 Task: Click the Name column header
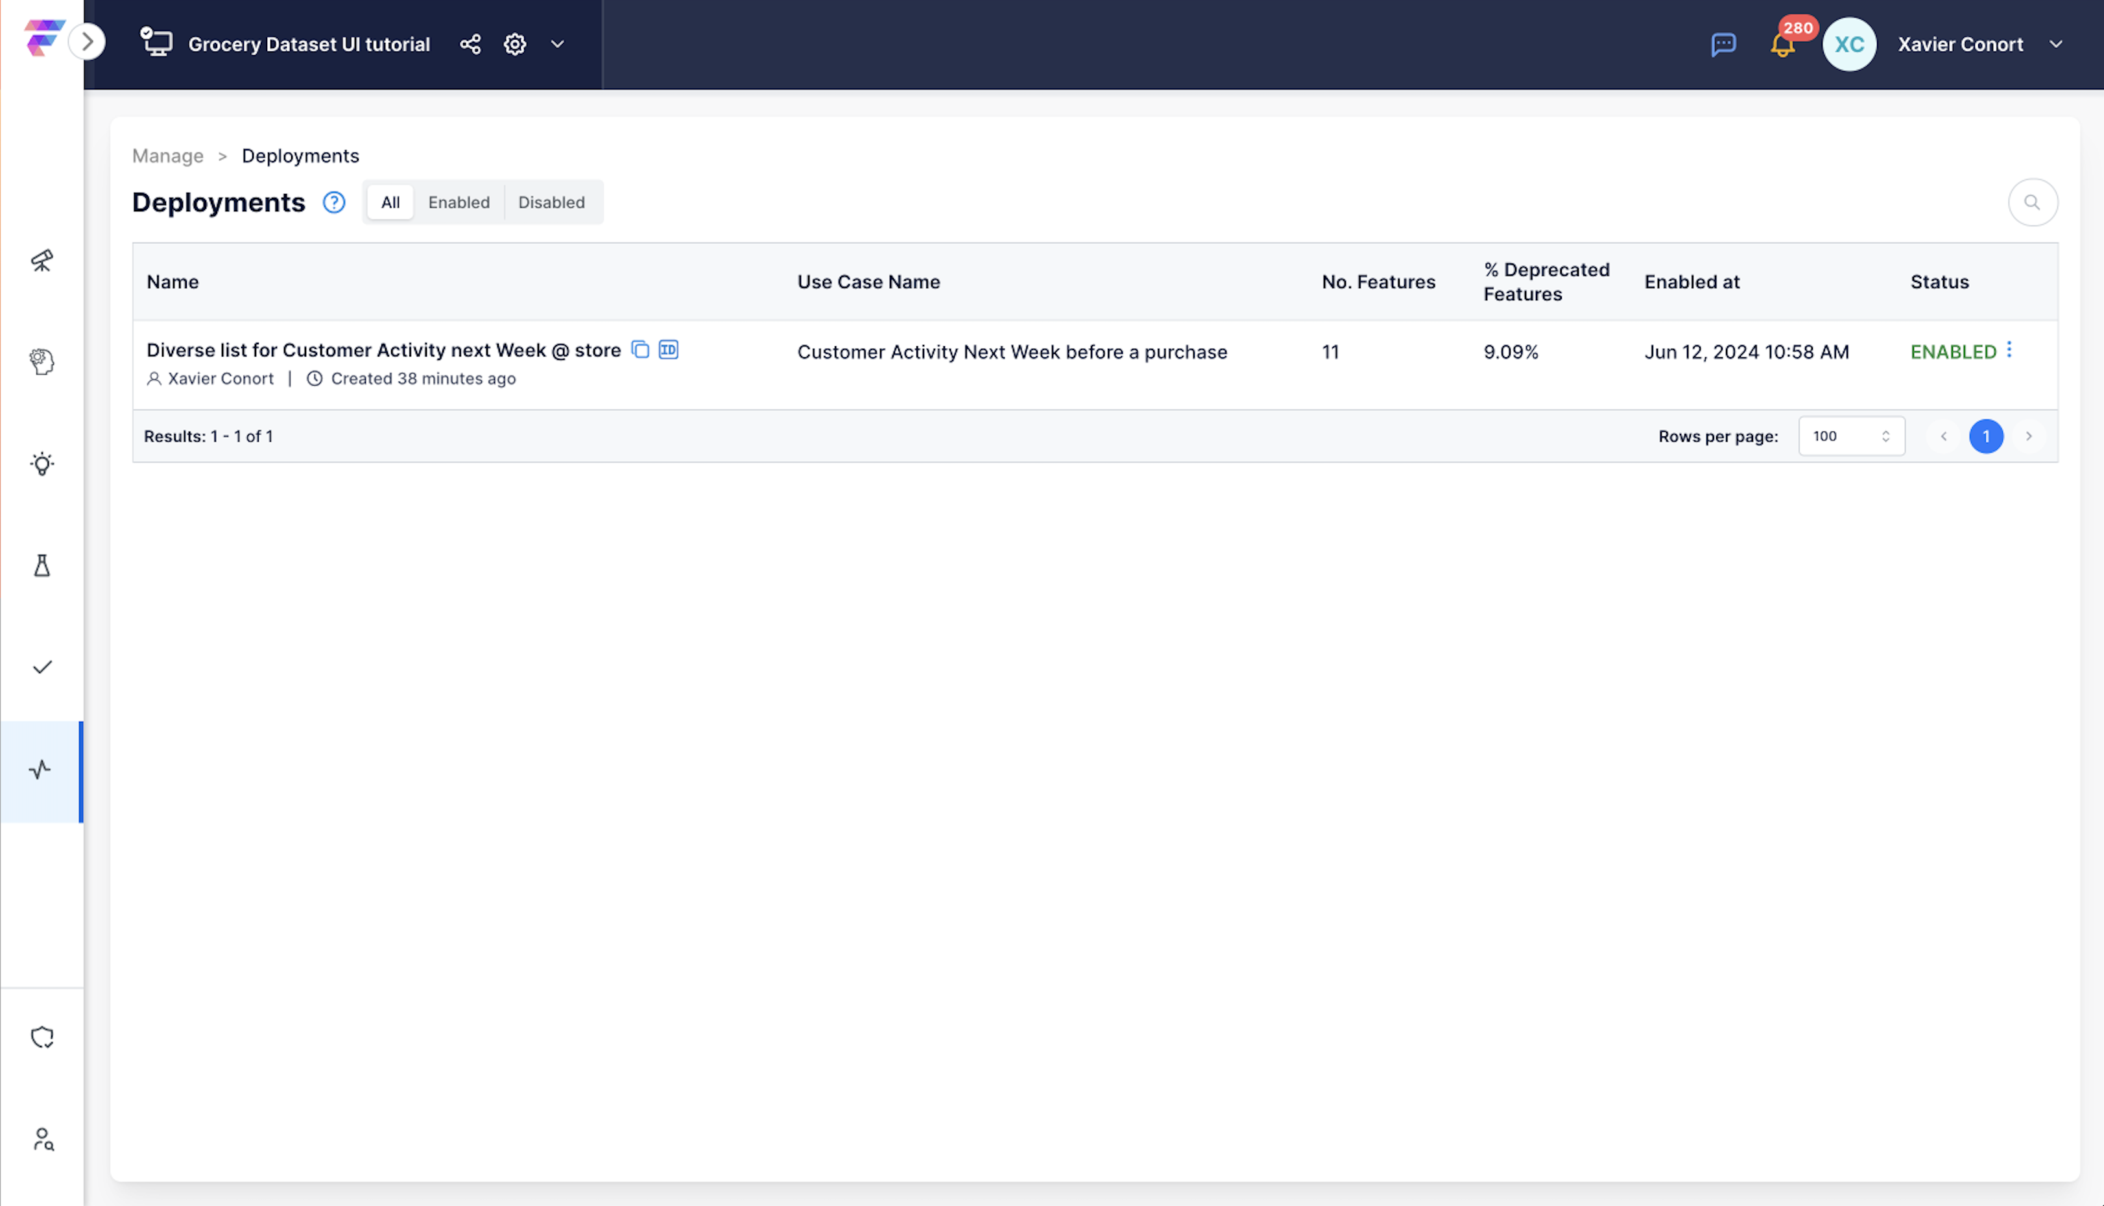click(173, 281)
